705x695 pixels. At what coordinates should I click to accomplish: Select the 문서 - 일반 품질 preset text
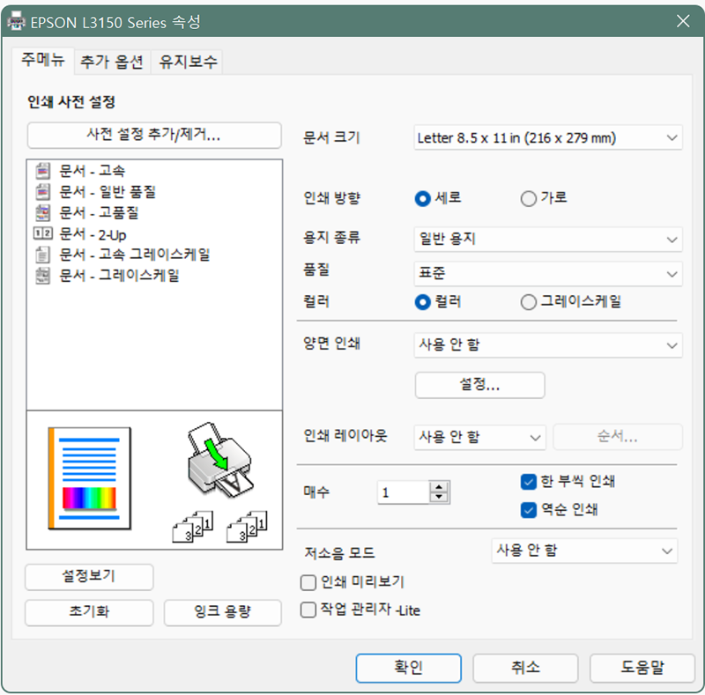coord(108,192)
